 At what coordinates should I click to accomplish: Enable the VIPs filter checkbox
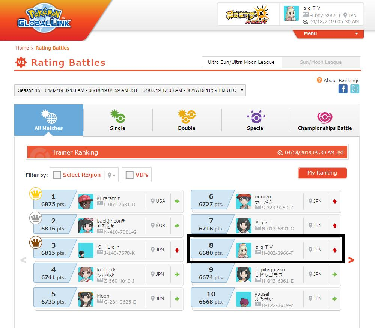click(130, 175)
